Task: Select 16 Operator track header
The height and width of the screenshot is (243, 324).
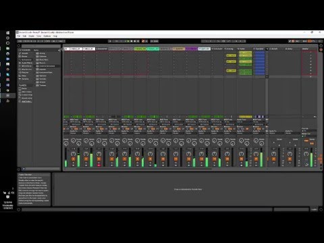Action: point(259,49)
